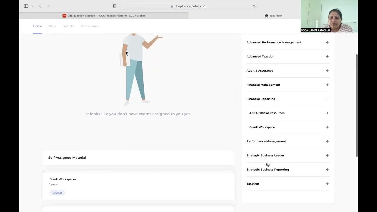The height and width of the screenshot is (212, 377).
Task: Expand Taxation plus icon
Action: pos(327,184)
